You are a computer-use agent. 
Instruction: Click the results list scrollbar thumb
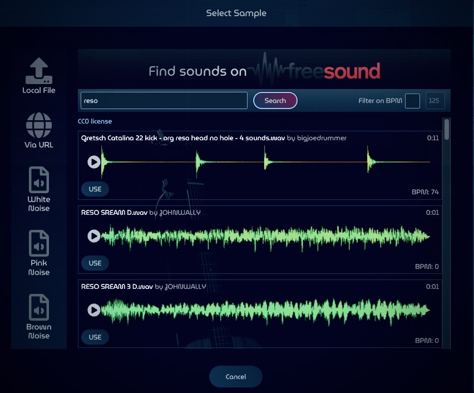447,129
